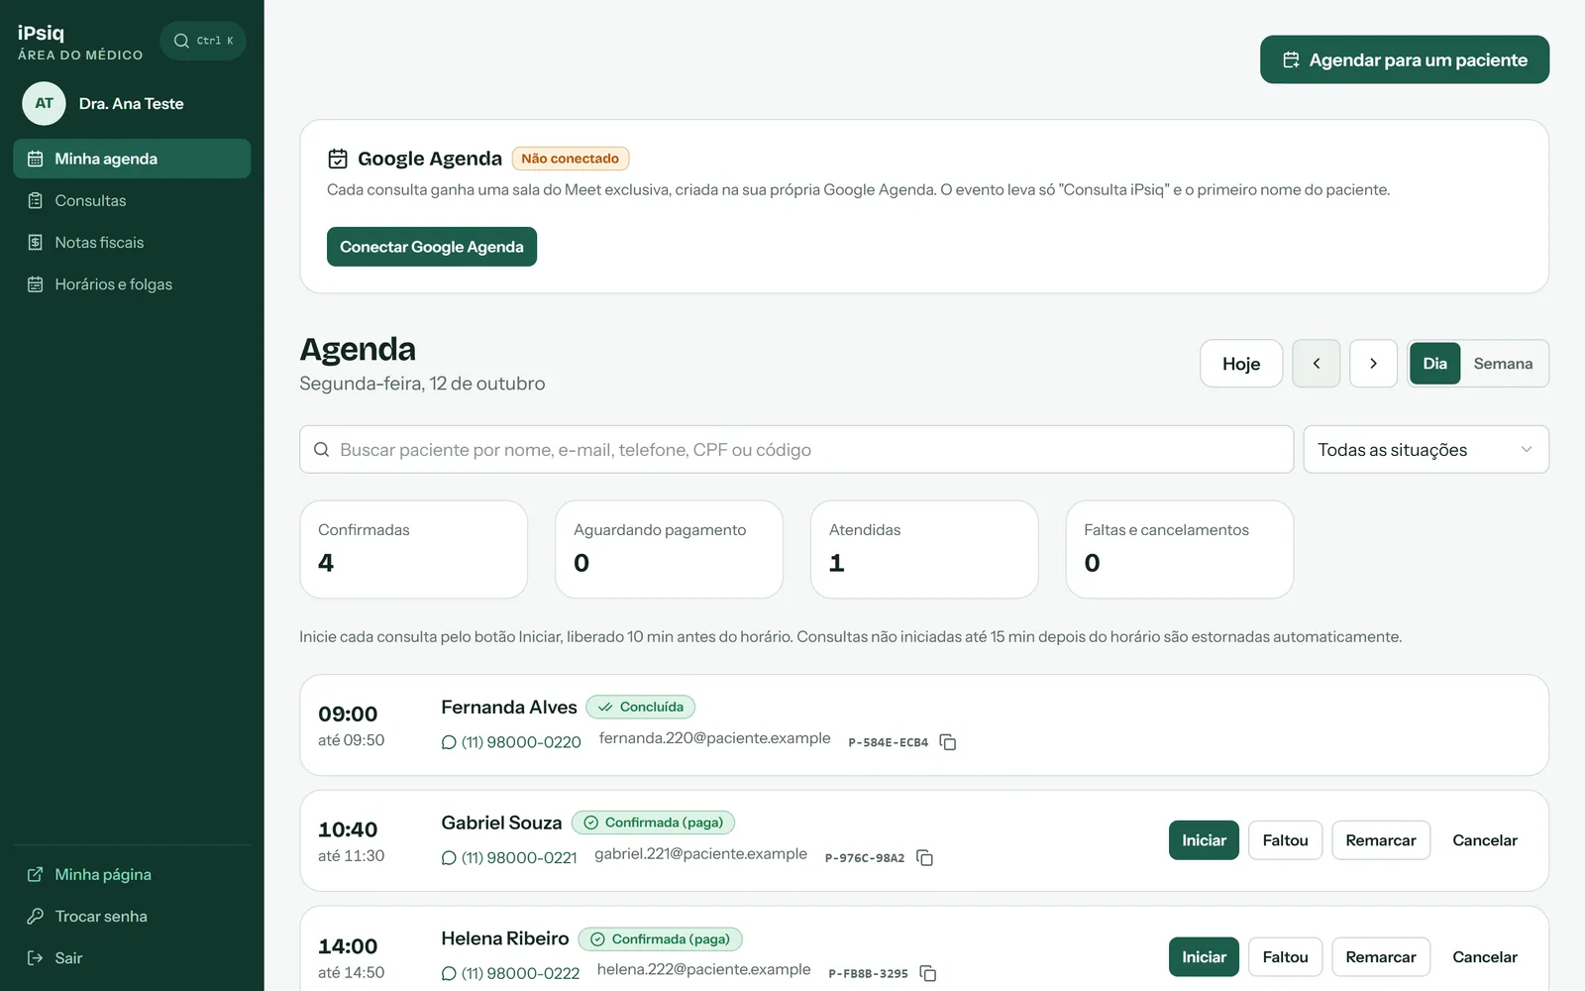This screenshot has width=1585, height=991.
Task: Start Gabriel Souza's consultation with Iniciar
Action: (x=1204, y=840)
